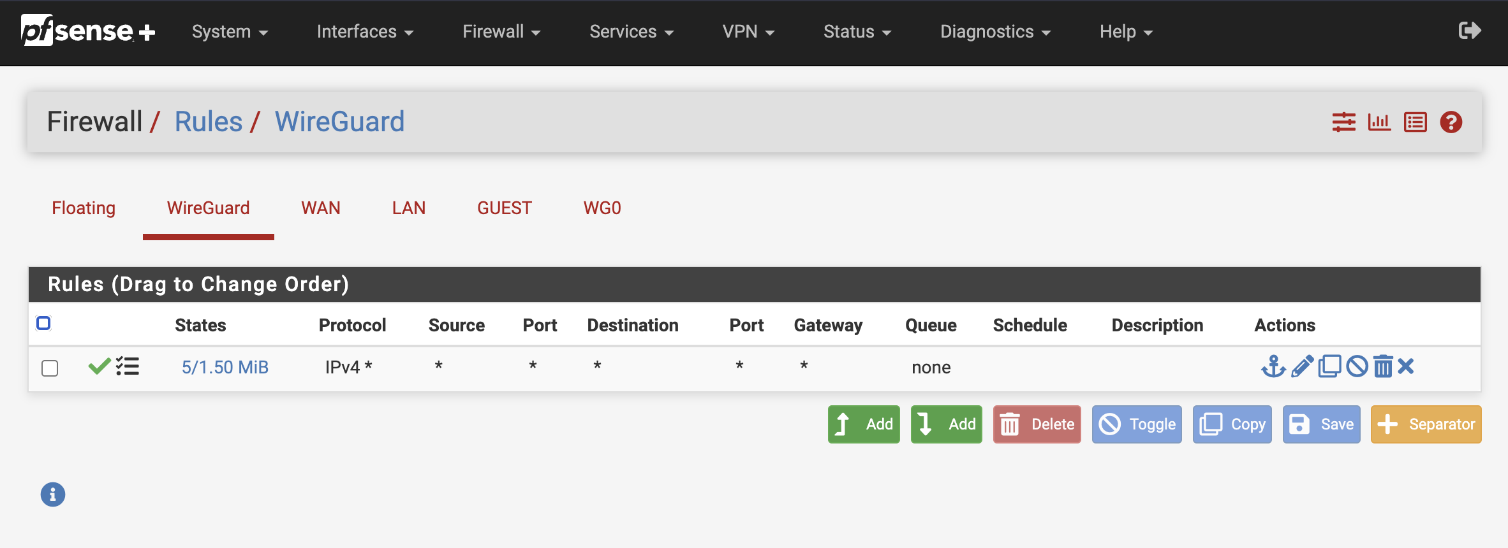1508x548 pixels.
Task: Copy the rule using the row copy icon
Action: pyautogui.click(x=1329, y=366)
